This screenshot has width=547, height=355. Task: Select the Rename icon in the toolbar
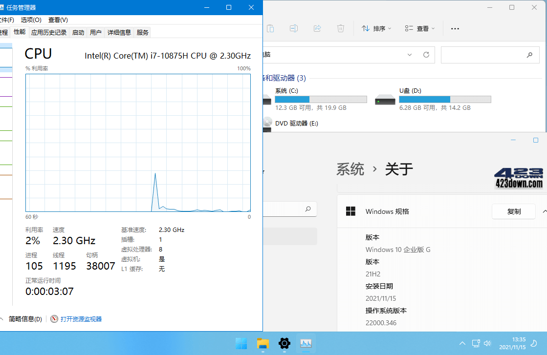coord(294,28)
